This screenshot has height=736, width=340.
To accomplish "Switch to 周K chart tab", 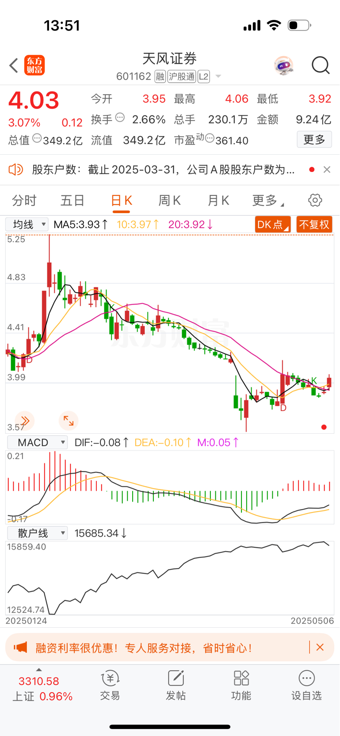I will coord(170,201).
